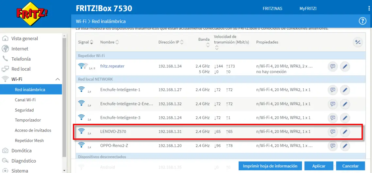Screen dimensions: 372x173
Task: Click the Telefonía phone icon
Action: [5, 59]
